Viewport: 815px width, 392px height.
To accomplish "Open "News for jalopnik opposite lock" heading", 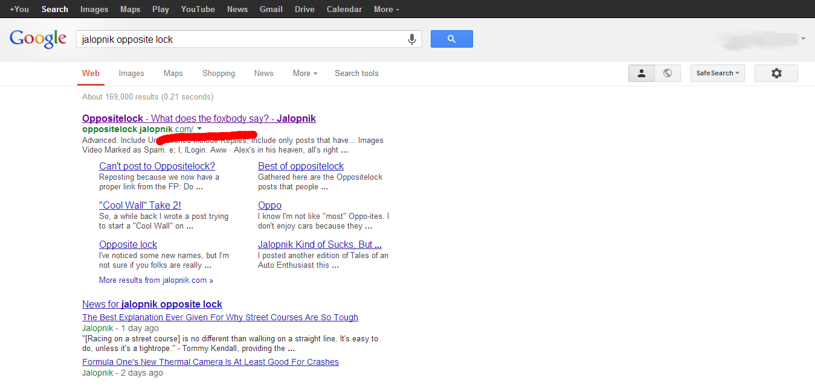I will point(152,304).
